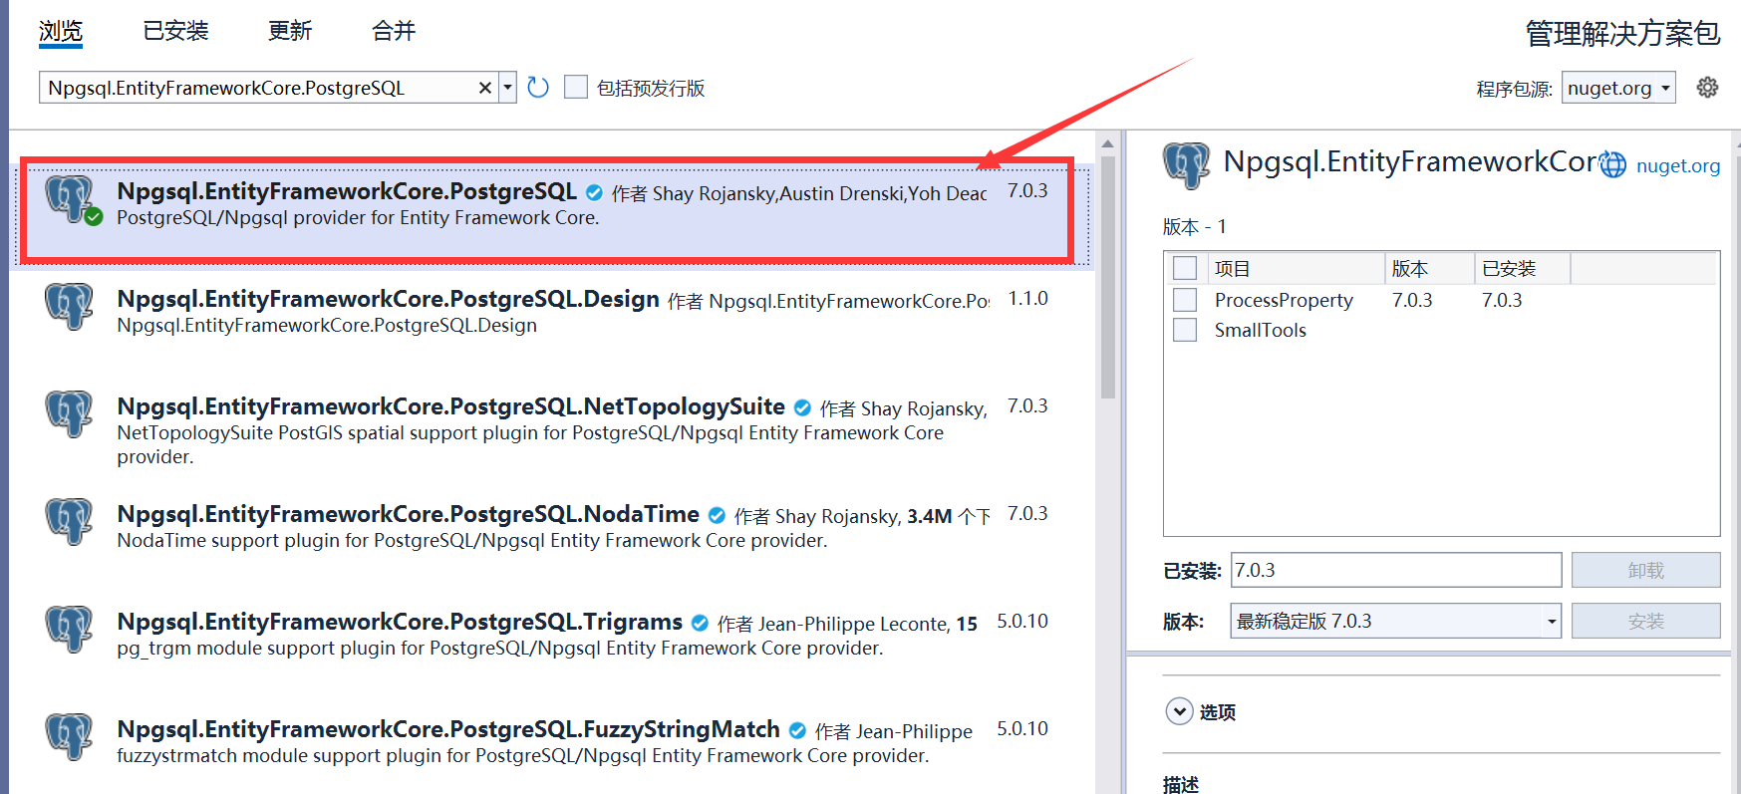This screenshot has height=794, width=1741.
Task: Focus the search box with Npgsql.EntityFrameworkCore.PostgreSQL
Action: point(259,88)
